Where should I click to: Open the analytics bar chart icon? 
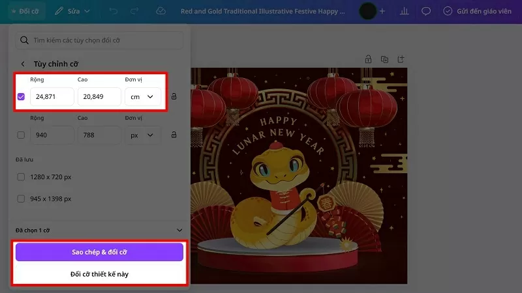pos(404,11)
